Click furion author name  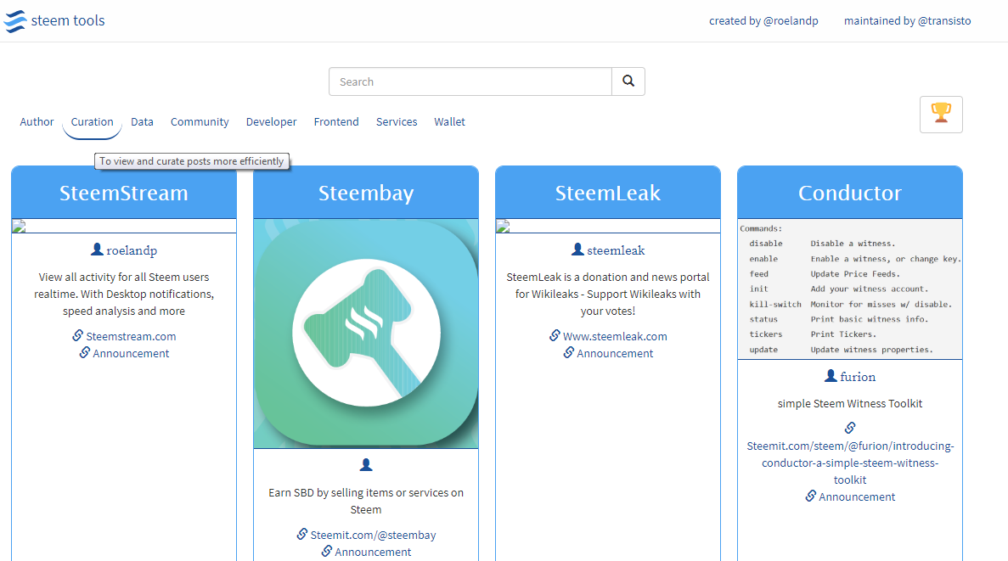click(x=858, y=377)
